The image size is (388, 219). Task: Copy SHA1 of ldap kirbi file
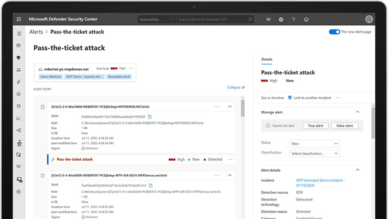click(150, 185)
